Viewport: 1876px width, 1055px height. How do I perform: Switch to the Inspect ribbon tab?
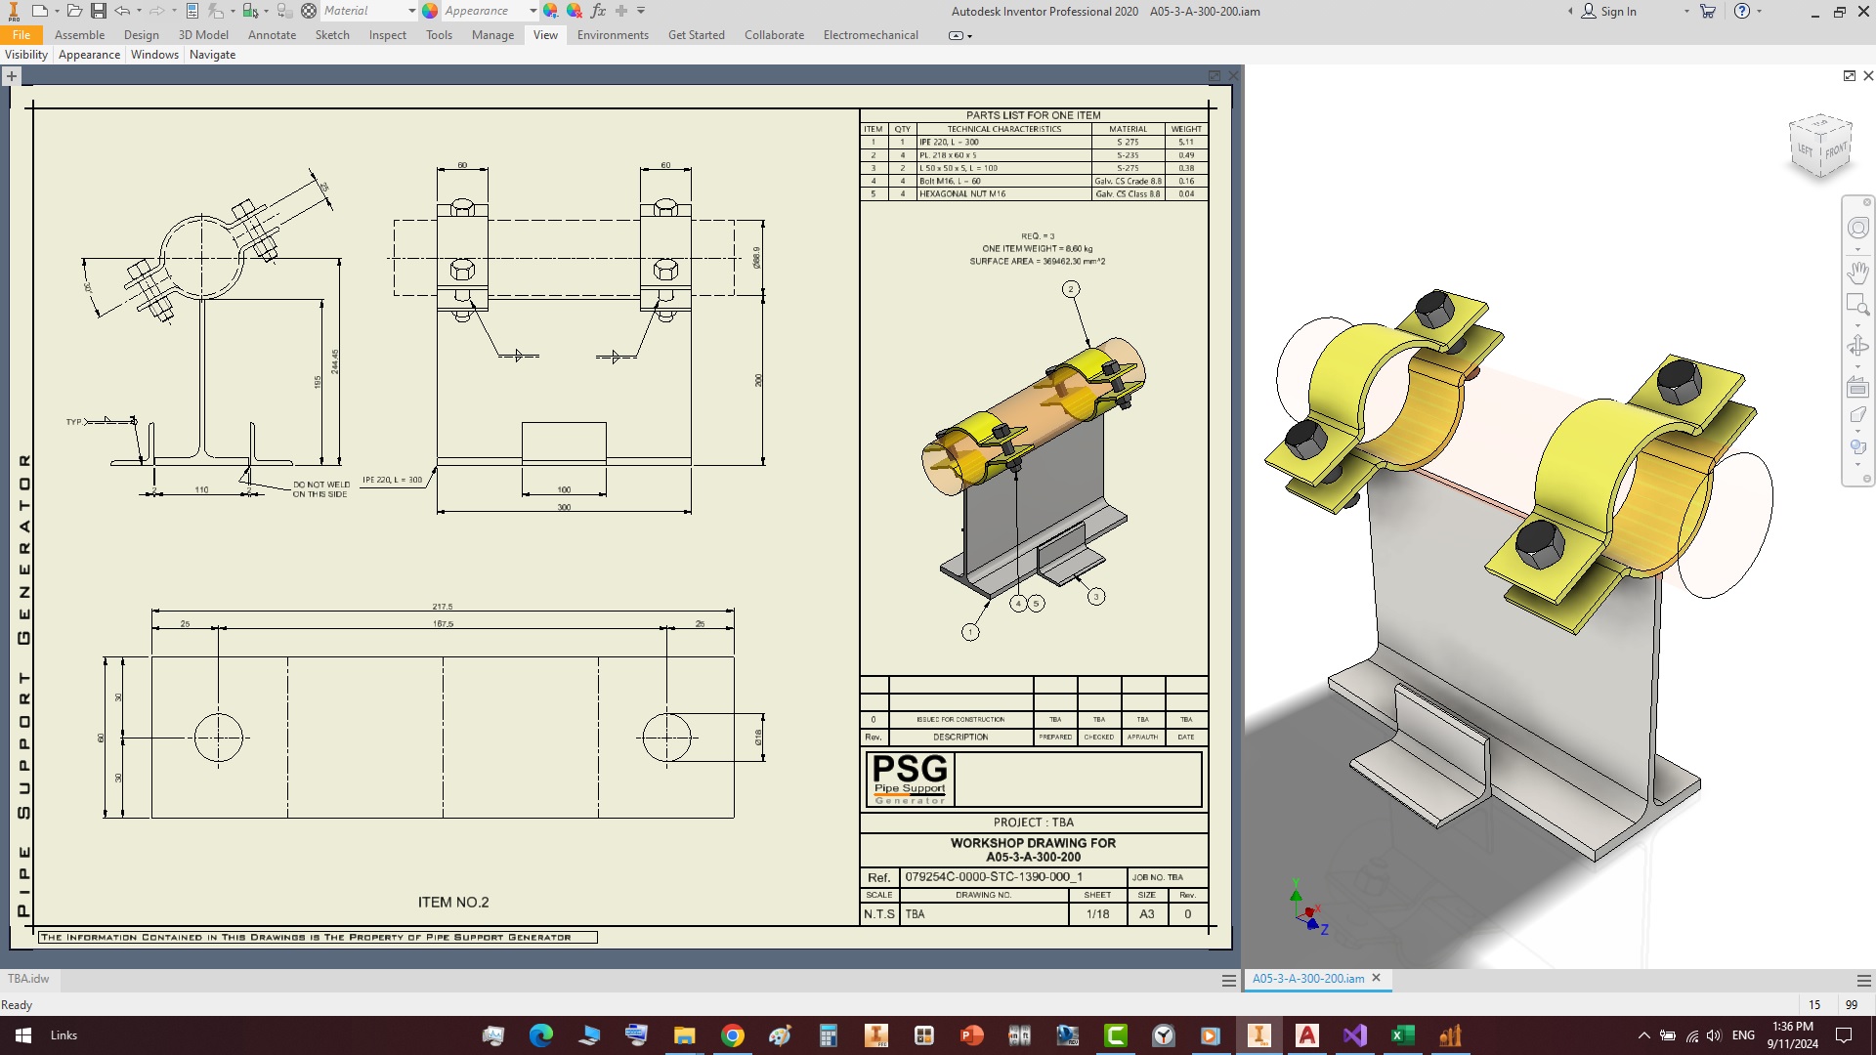[387, 35]
